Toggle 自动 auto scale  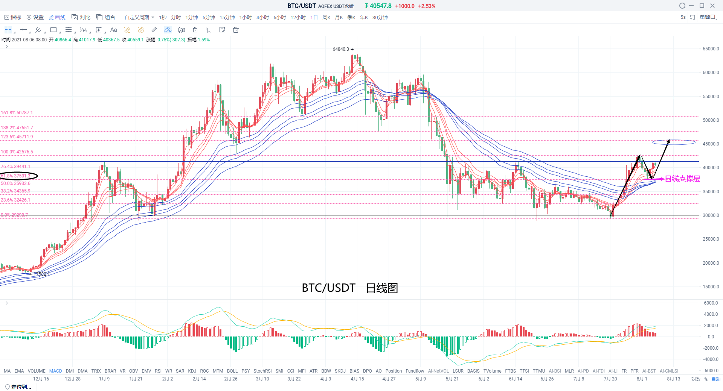pos(716,379)
